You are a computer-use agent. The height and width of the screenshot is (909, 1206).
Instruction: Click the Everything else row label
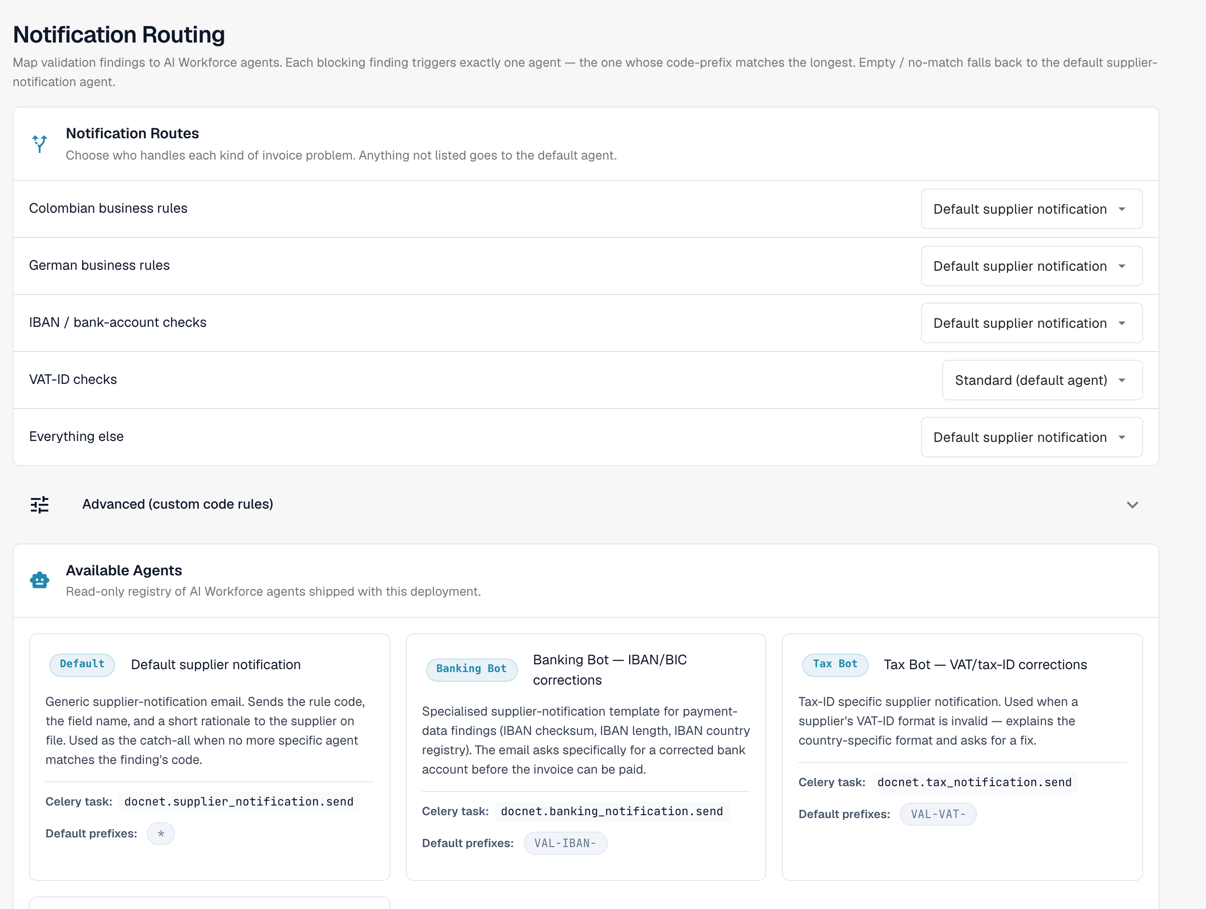tap(76, 437)
